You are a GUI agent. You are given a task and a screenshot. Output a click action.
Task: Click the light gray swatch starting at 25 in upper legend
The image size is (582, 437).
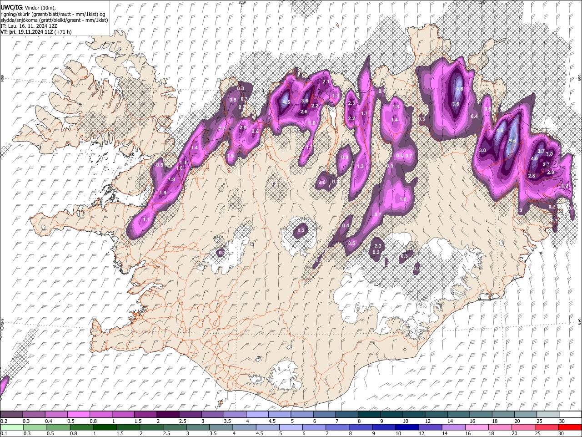(548, 414)
